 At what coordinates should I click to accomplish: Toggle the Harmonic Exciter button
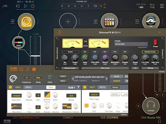click(150, 52)
